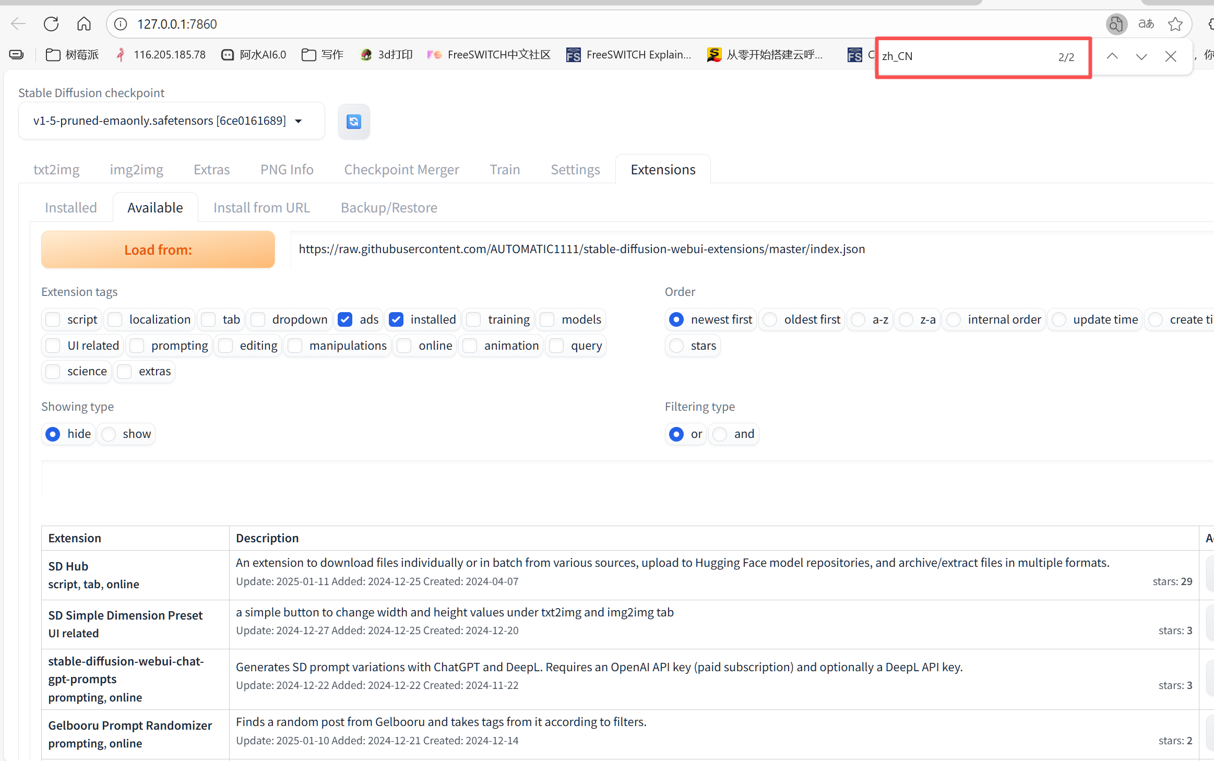
Task: Open the Settings tab
Action: [x=575, y=170]
